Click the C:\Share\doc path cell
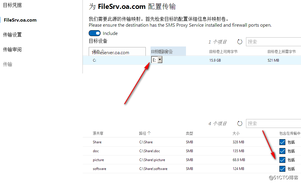301x183 pixels. 150,151
